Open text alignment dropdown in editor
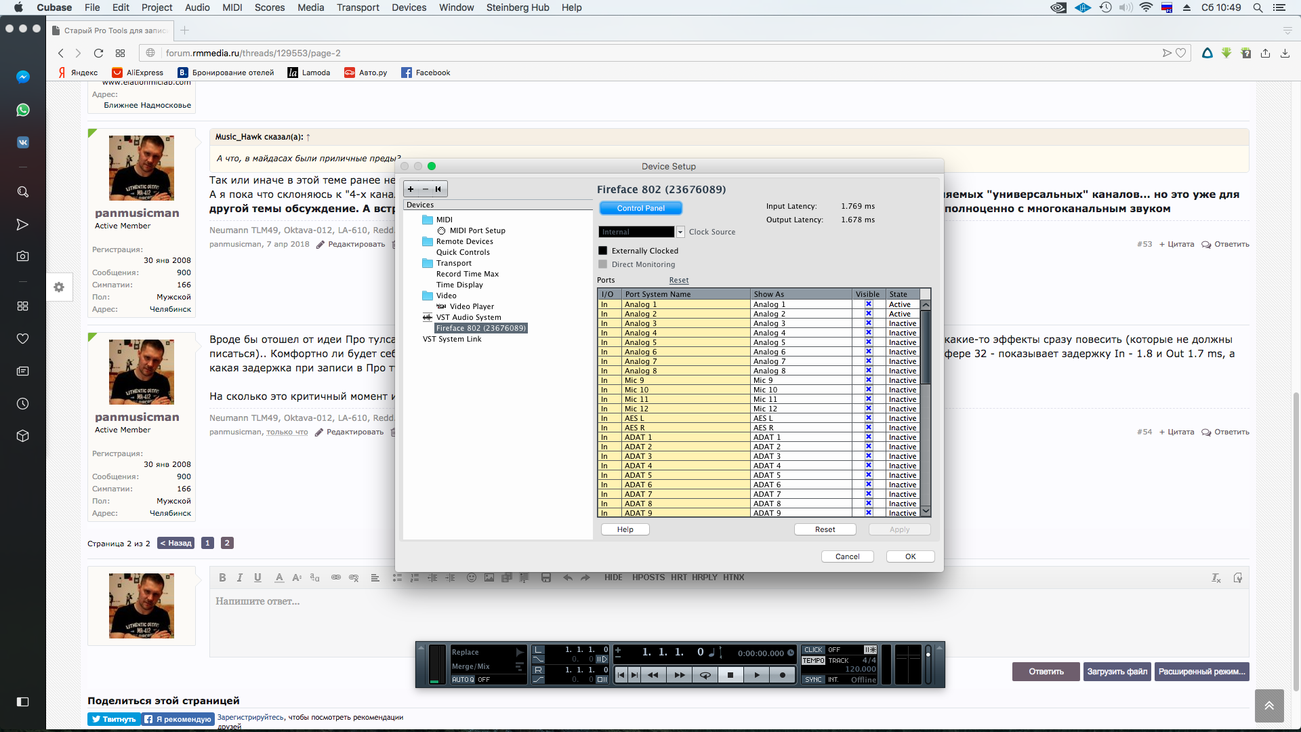The image size is (1301, 732). 375,577
